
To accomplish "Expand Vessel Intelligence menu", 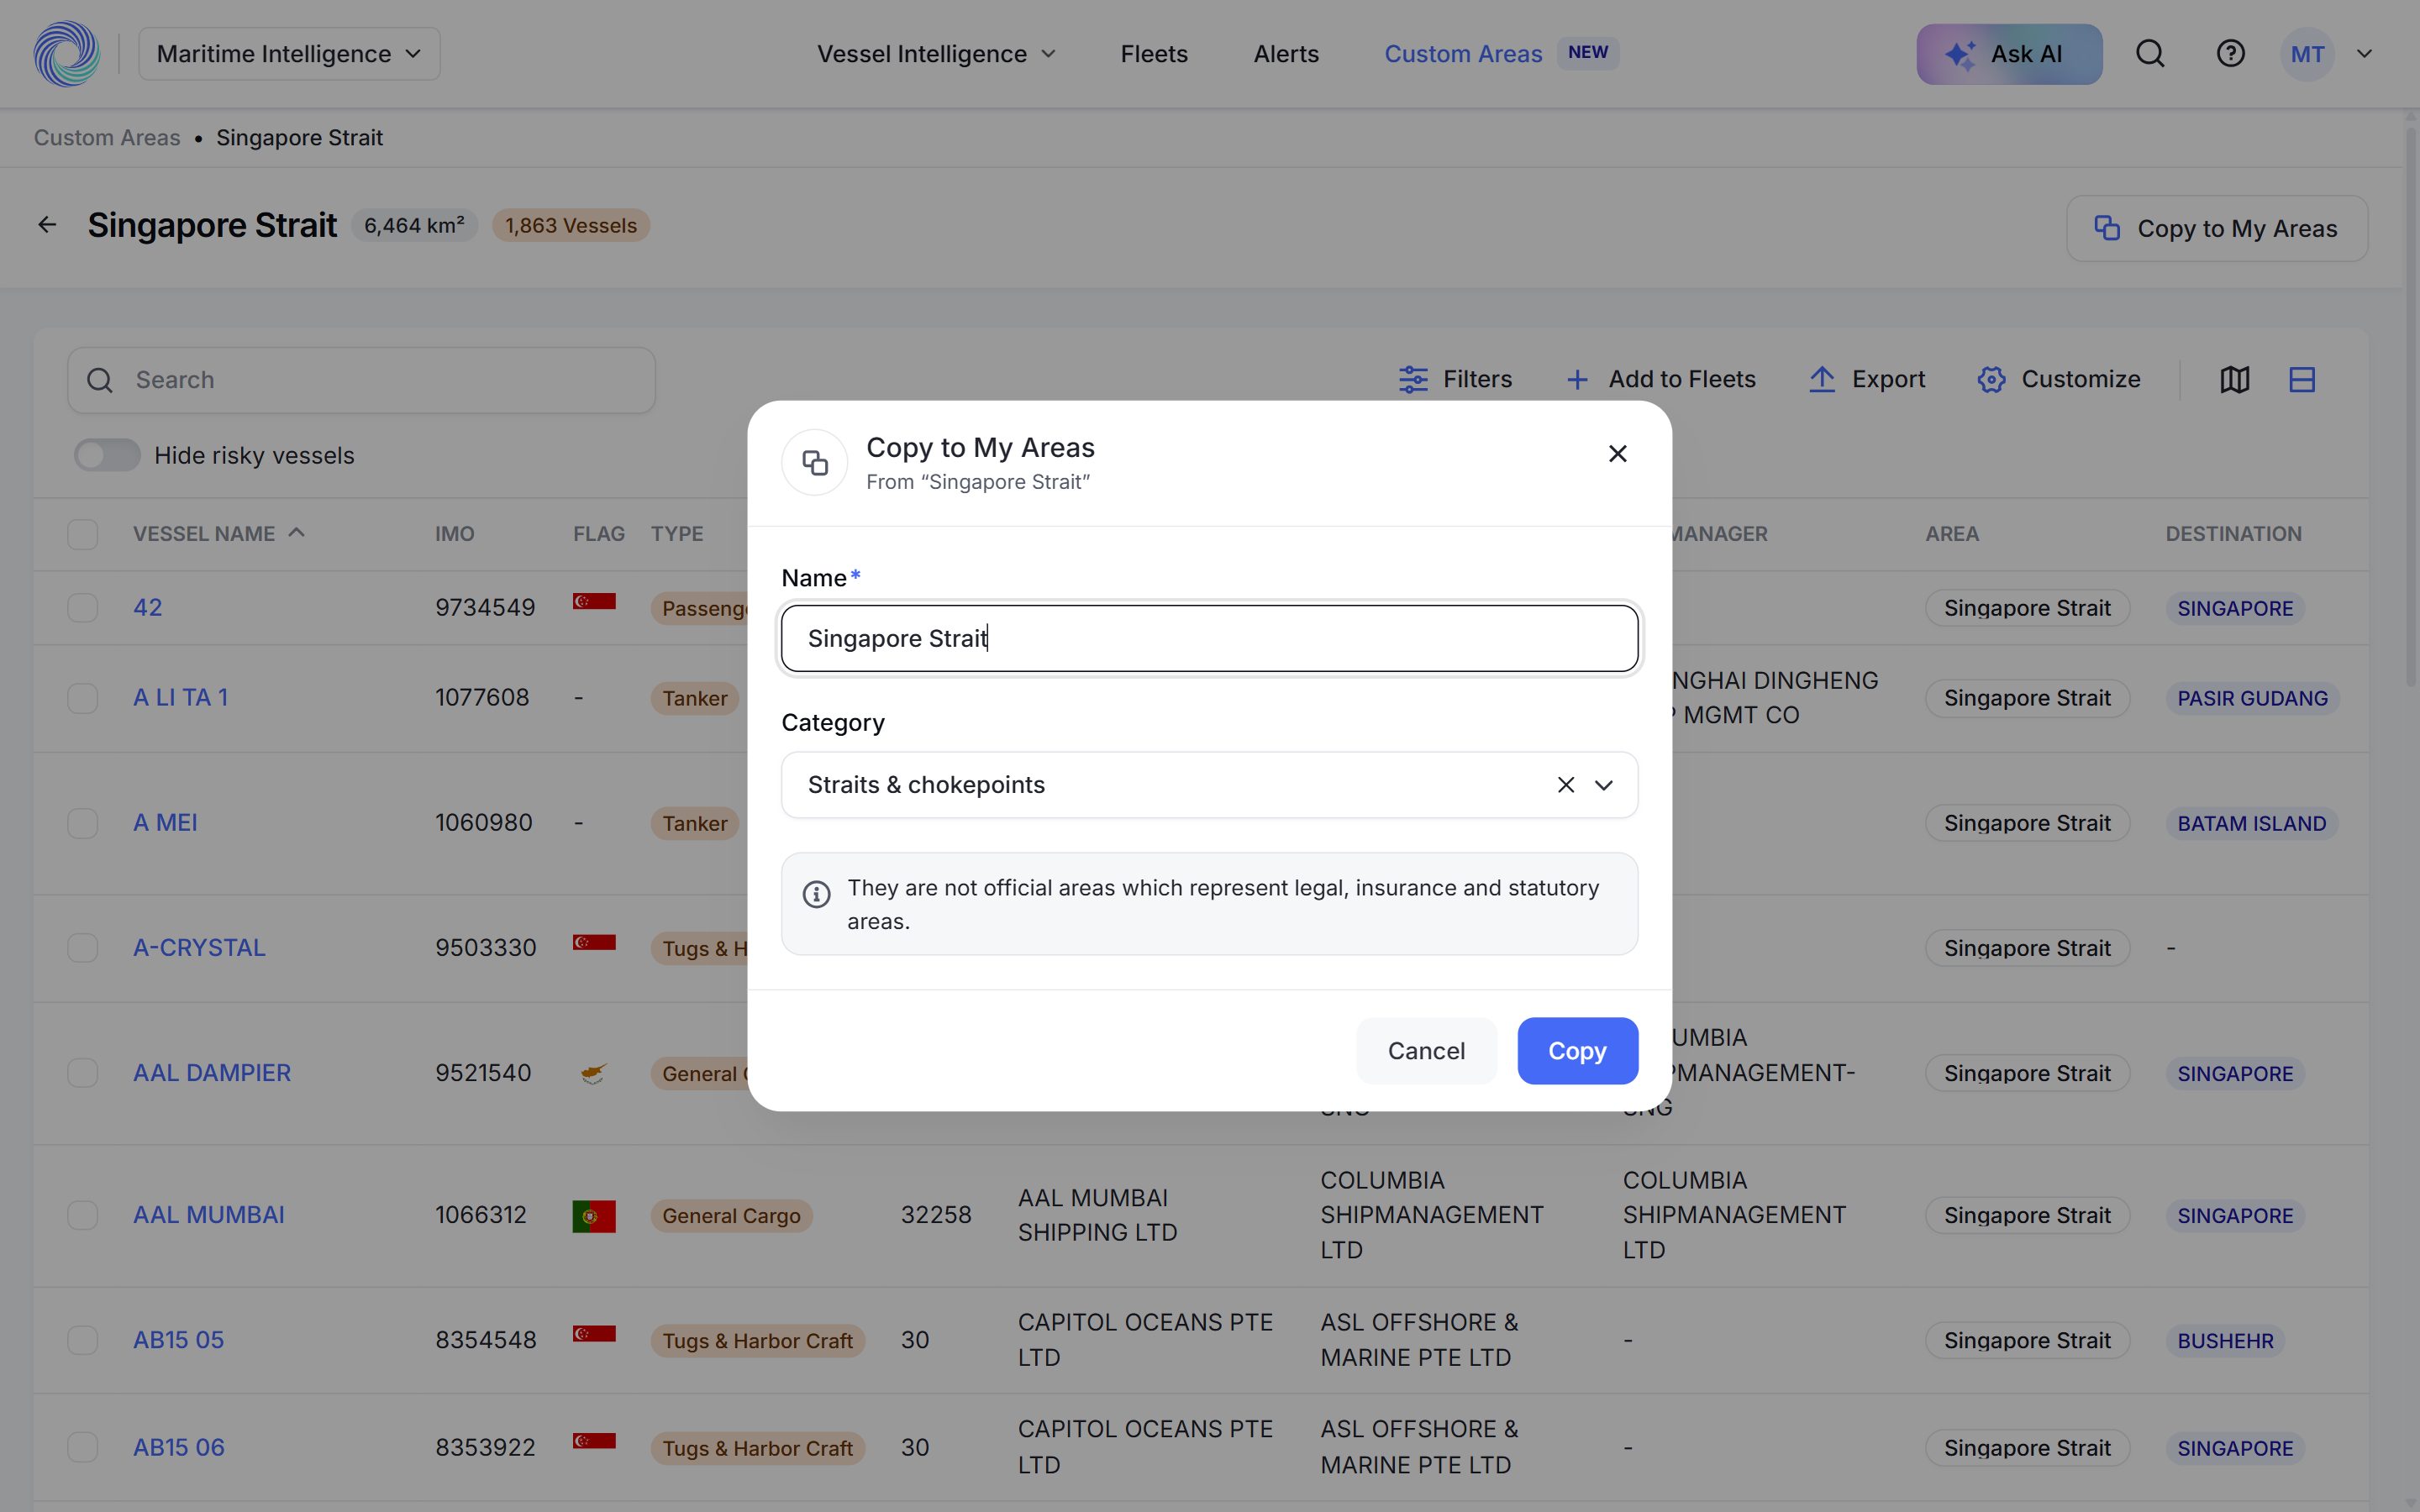I will coord(936,54).
